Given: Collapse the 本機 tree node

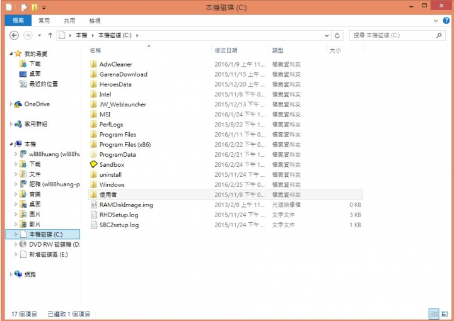Looking at the screenshot, I should pyautogui.click(x=11, y=144).
